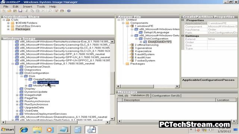Viewport: 239px width, 134px height.
Task: Click the Open Answer File toolbar icon
Action: [x=9, y=11]
